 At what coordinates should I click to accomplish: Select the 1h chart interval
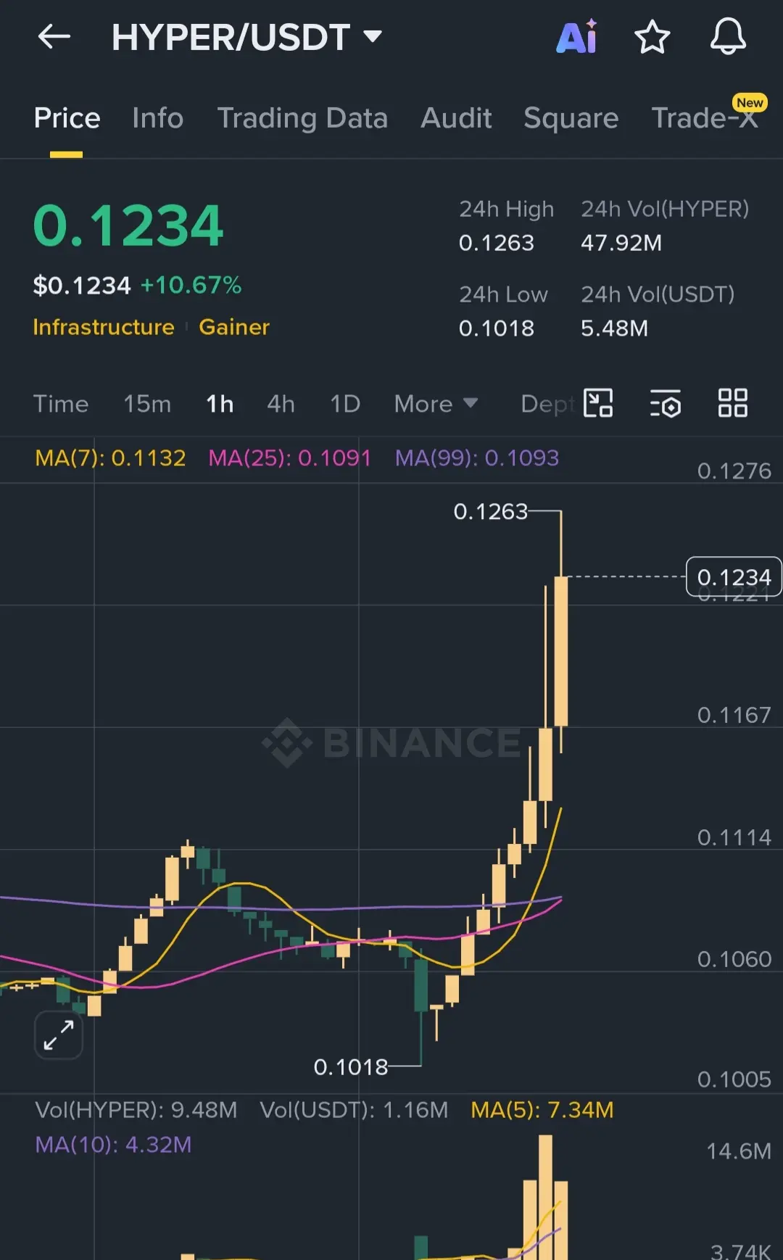220,404
